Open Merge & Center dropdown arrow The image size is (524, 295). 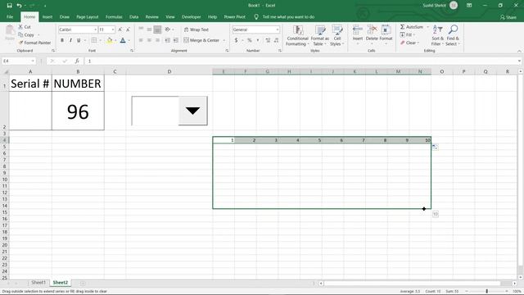pos(224,40)
